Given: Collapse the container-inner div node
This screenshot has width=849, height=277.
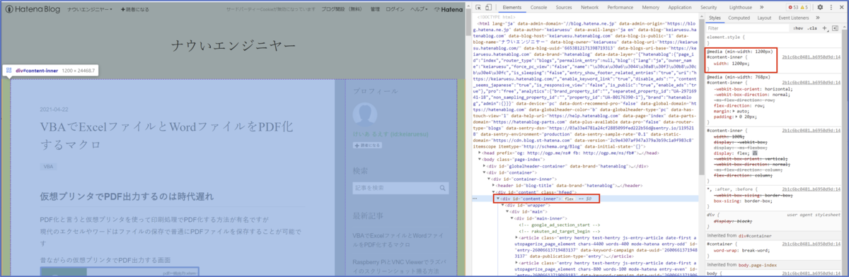Looking at the screenshot, I should pos(490,179).
